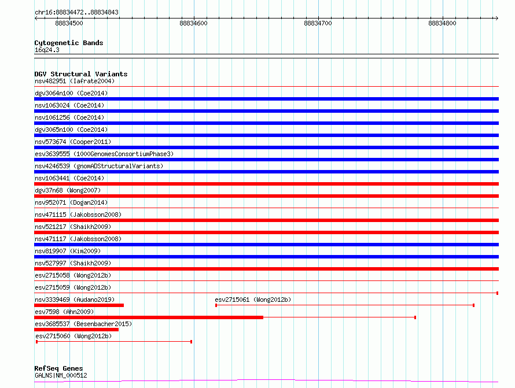The image size is (515, 388).
Task: Select nsv521217 (Shaikh2009) variant label
Action: [x=73, y=227]
